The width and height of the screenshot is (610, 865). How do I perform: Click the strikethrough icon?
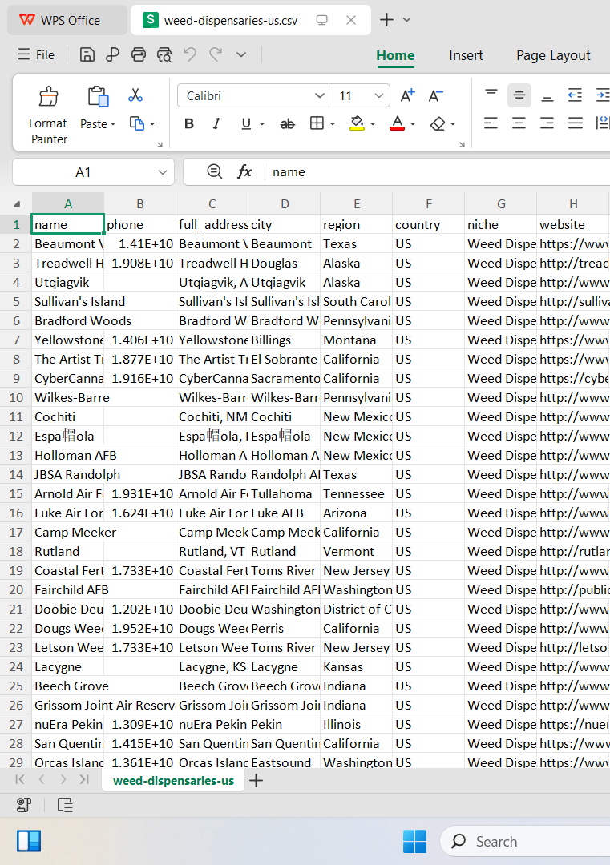[x=287, y=124]
